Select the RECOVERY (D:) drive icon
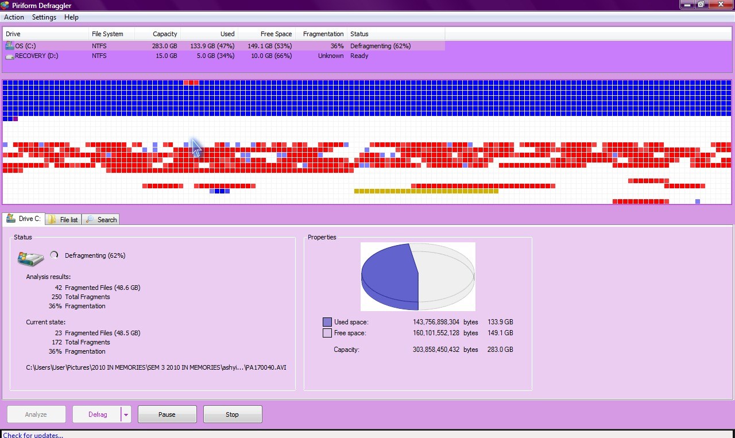The height and width of the screenshot is (438, 735). point(10,56)
